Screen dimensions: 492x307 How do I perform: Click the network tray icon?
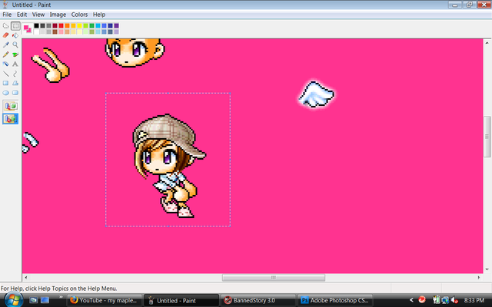[x=445, y=300]
